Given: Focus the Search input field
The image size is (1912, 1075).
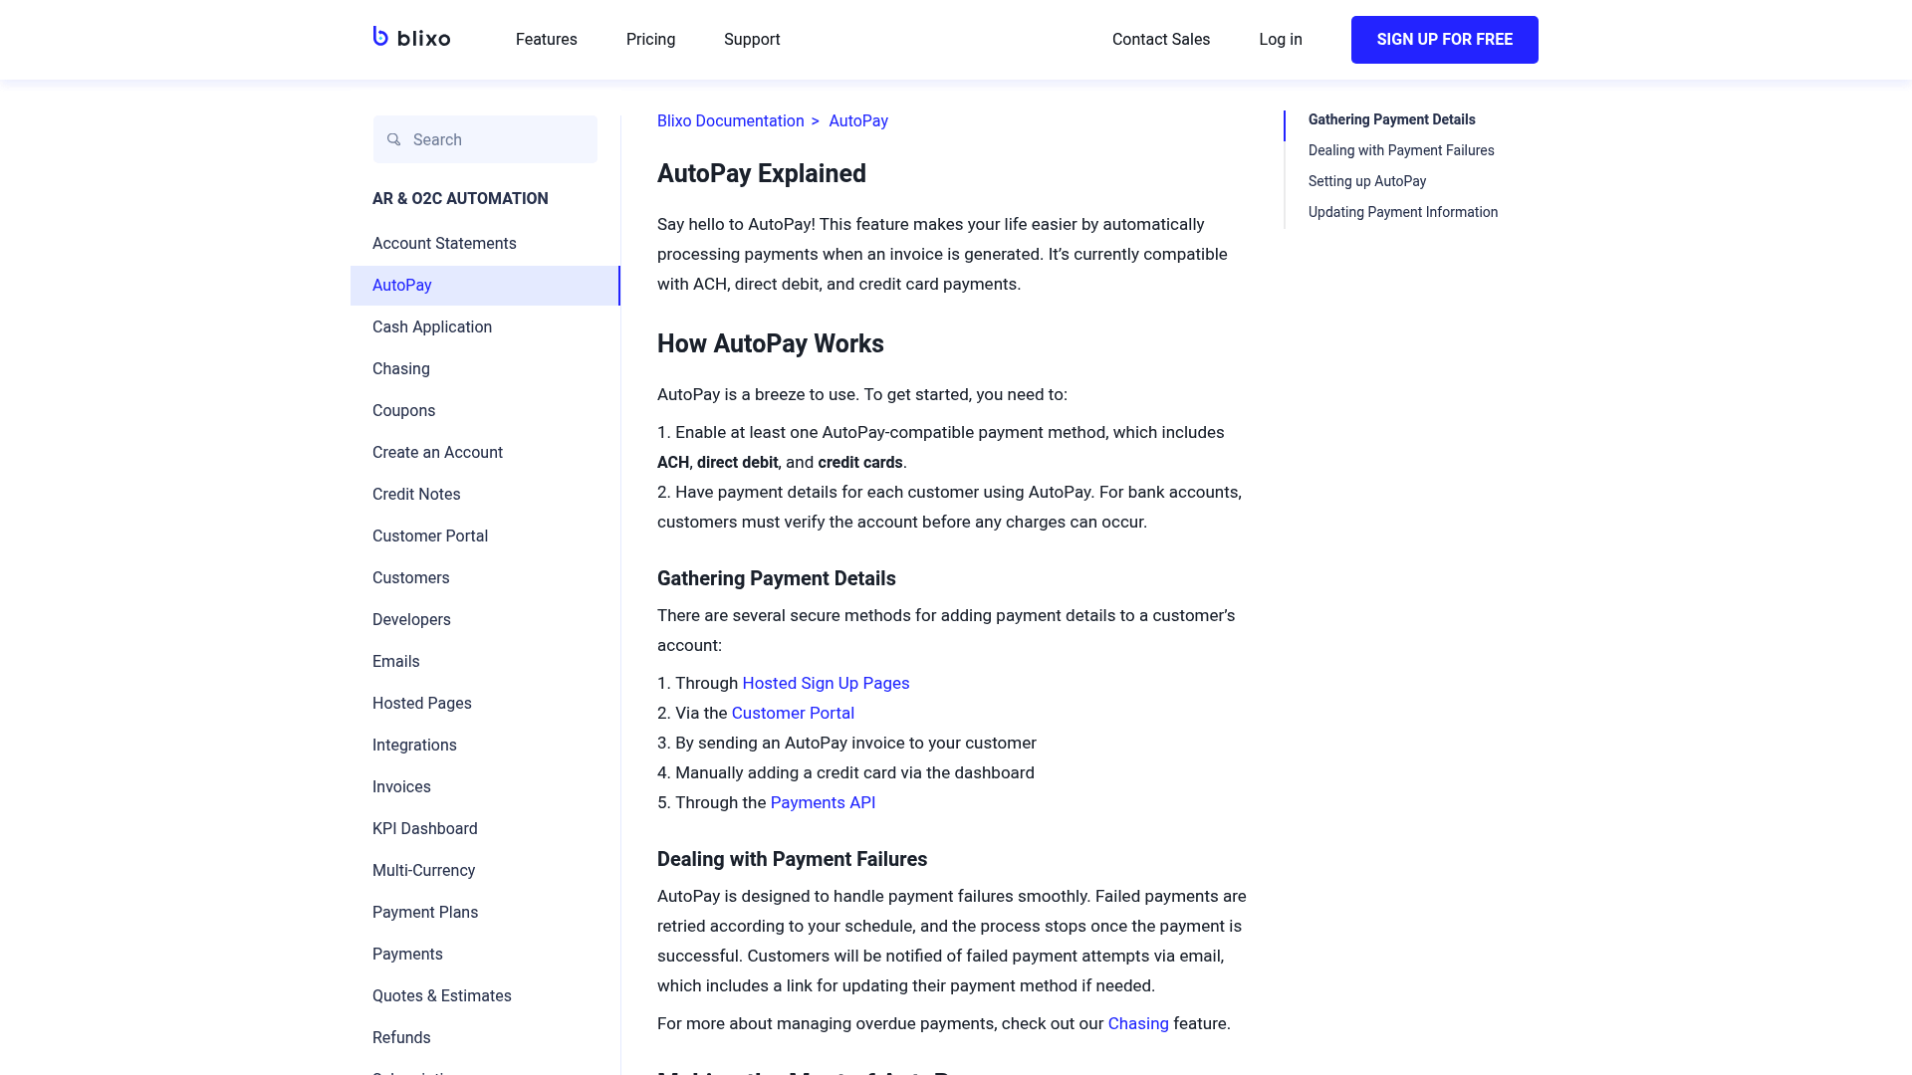Looking at the screenshot, I should coord(485,139).
